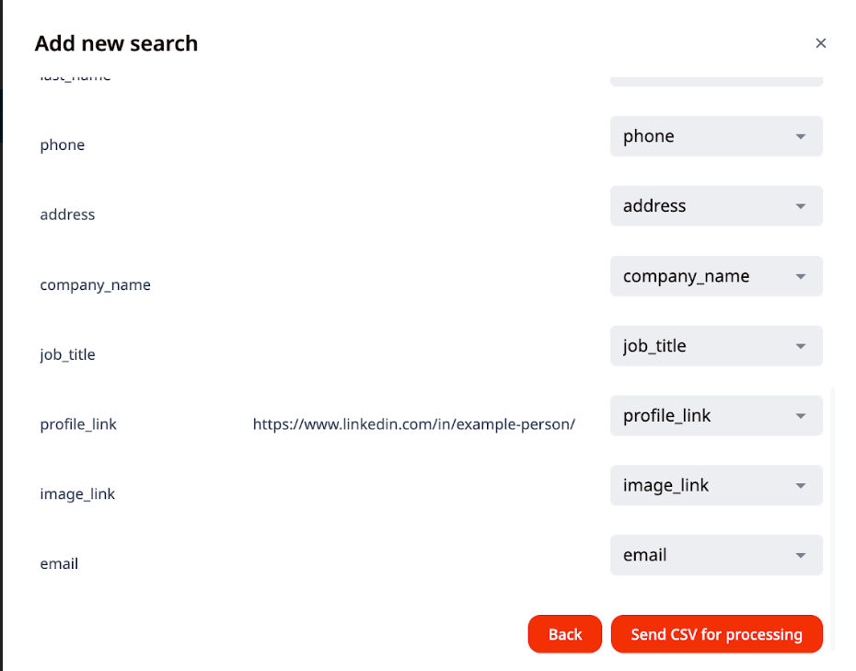The width and height of the screenshot is (856, 671).
Task: Open the job_title mapping dropdown
Action: [x=716, y=345]
